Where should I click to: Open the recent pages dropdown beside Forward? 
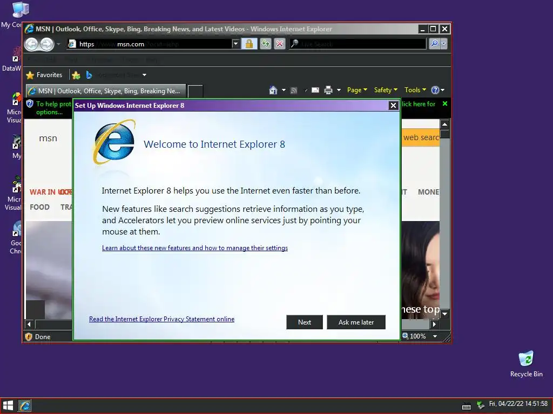[x=58, y=44]
